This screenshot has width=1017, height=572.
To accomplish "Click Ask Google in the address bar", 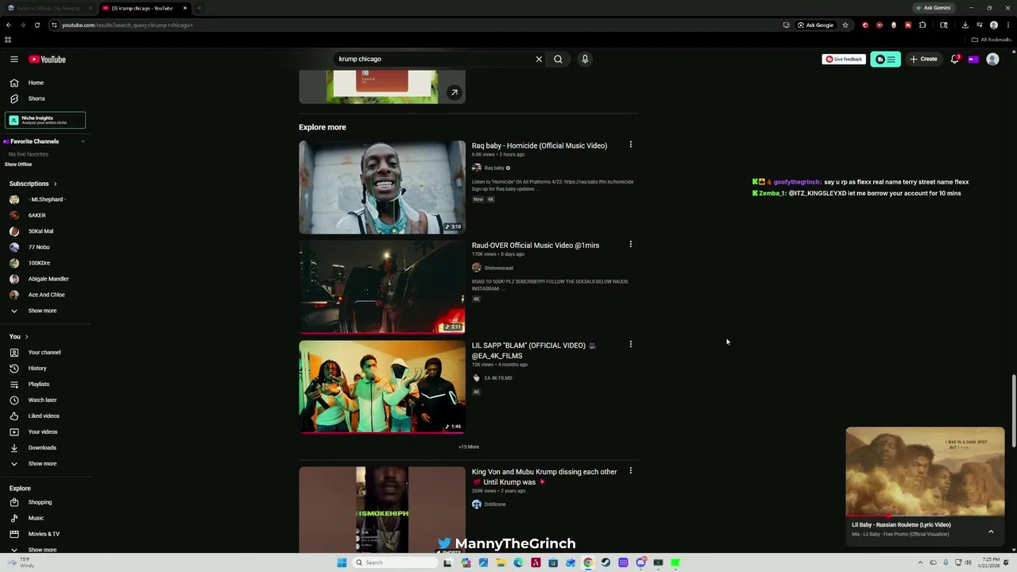I will [815, 25].
